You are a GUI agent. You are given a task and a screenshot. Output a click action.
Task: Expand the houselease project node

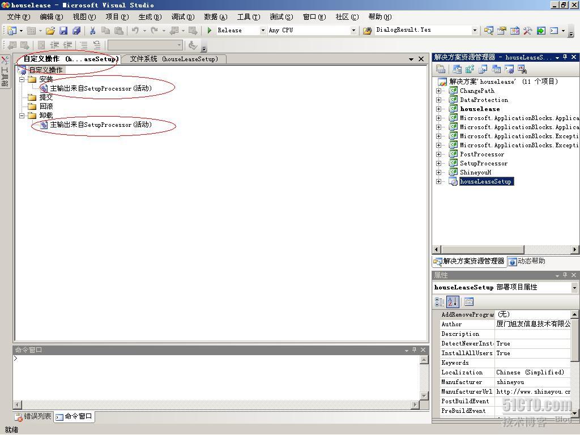439,109
